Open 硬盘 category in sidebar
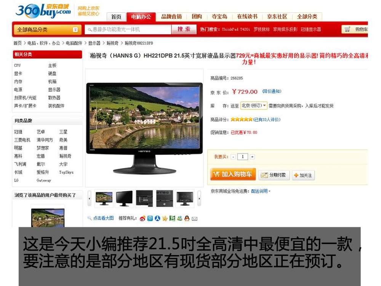Image resolution: width=381 pixels, height=286 pixels. pyautogui.click(x=52, y=74)
